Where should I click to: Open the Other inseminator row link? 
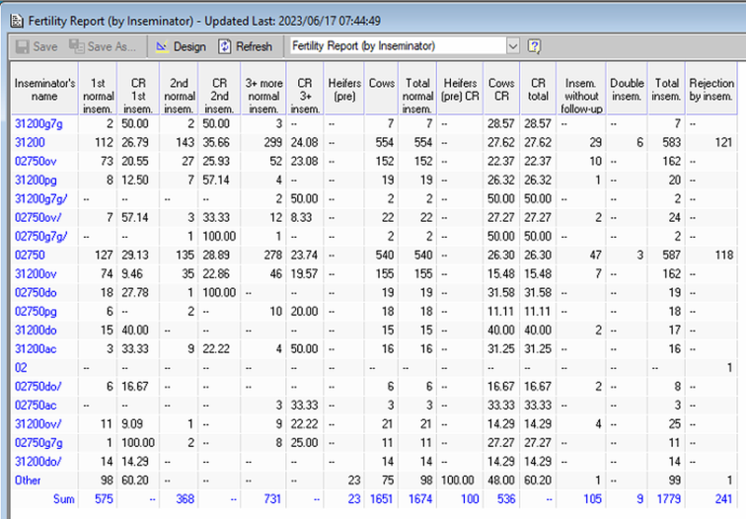28,481
